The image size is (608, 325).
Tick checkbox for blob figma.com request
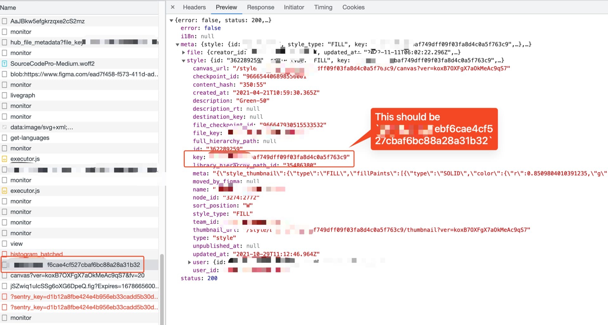(4, 74)
